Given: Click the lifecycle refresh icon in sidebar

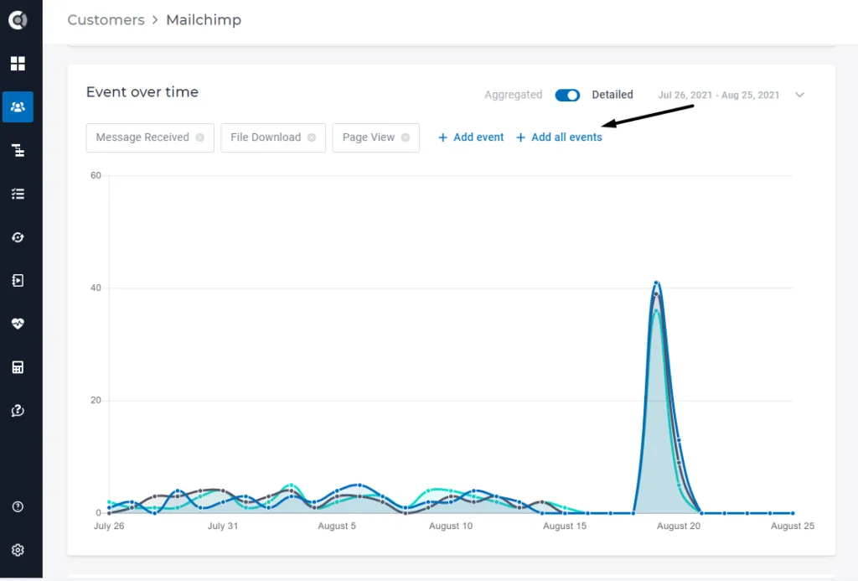Looking at the screenshot, I should (18, 237).
